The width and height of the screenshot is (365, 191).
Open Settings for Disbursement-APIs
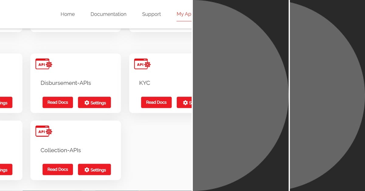coord(94,102)
